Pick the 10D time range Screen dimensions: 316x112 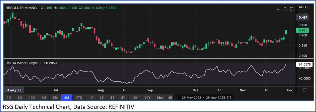32,98
